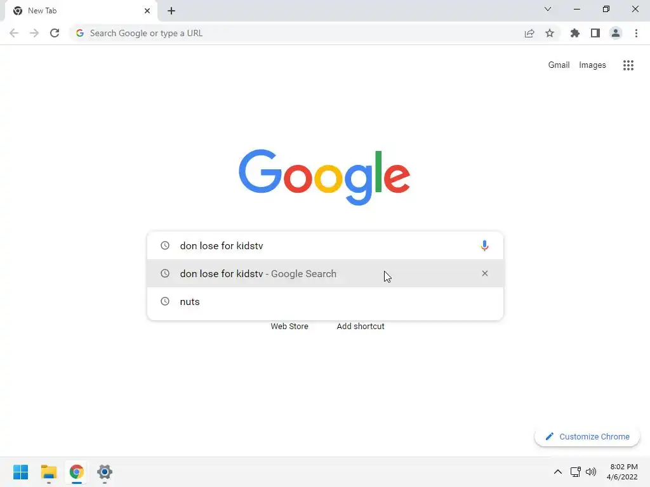Select the New Tab tab
Image resolution: width=650 pixels, height=487 pixels.
pyautogui.click(x=81, y=11)
